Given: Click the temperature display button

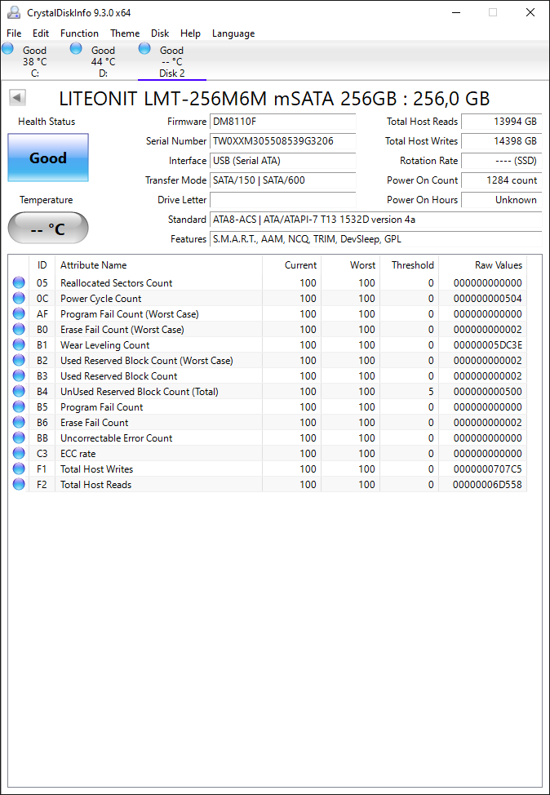Looking at the screenshot, I should (x=48, y=229).
